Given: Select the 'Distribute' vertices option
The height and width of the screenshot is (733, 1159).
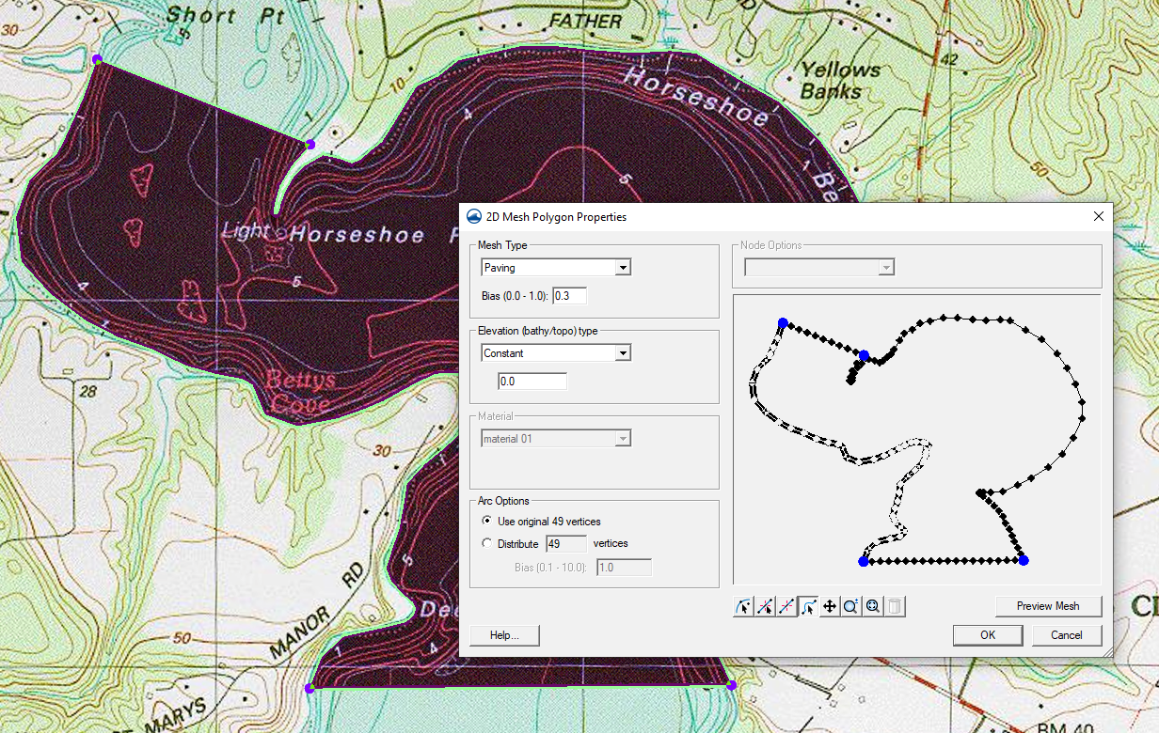Looking at the screenshot, I should coord(486,542).
